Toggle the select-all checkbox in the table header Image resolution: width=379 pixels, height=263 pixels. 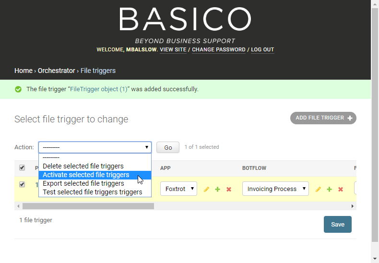click(22, 167)
